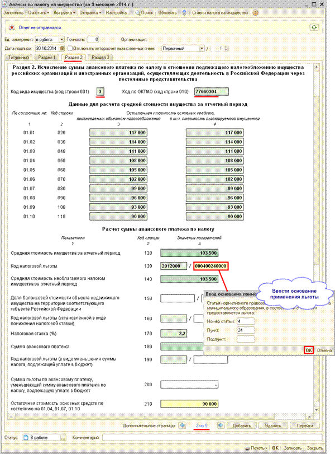Click the ellipsis button next to status field
Screen dimensions: 335x454
pos(63,438)
